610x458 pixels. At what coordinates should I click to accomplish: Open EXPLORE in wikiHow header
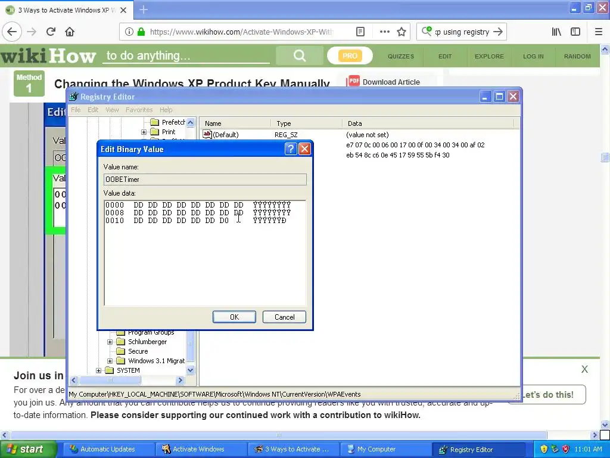point(490,56)
